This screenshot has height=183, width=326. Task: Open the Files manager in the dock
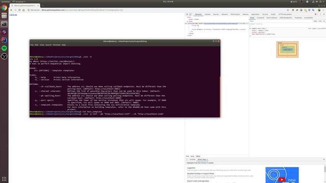(x=4, y=16)
